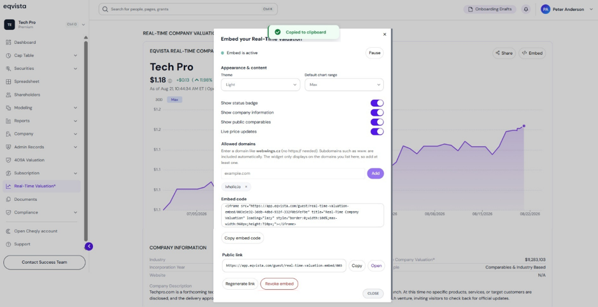Copy the public link

(357, 266)
